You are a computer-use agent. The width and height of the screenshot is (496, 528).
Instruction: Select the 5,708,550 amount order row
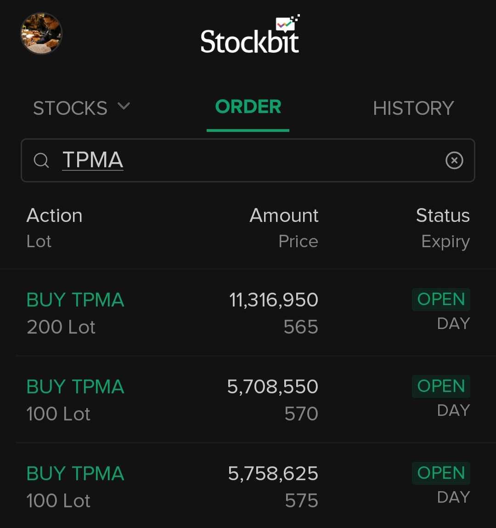point(273,387)
